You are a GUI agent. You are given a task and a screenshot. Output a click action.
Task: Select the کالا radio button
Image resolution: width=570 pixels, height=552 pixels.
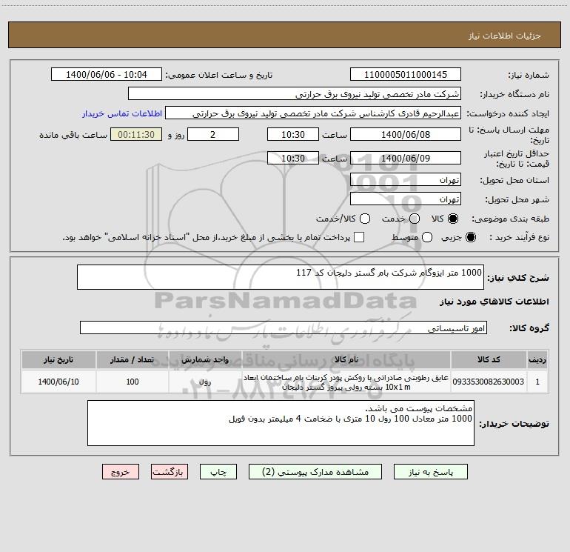pos(453,219)
